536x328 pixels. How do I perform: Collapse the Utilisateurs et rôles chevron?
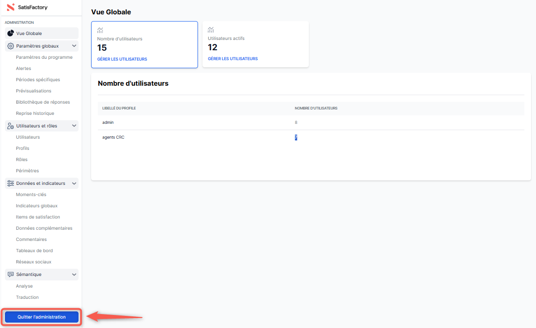74,126
